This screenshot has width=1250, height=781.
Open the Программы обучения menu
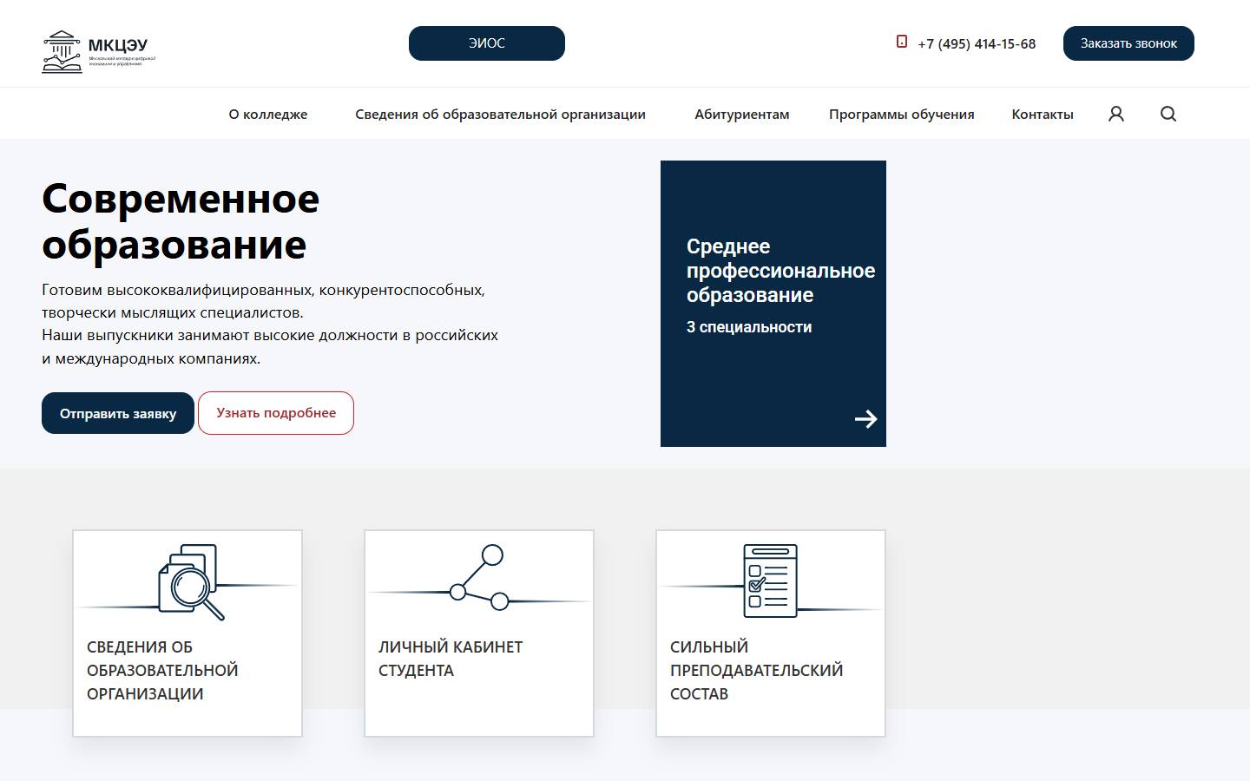click(x=902, y=115)
